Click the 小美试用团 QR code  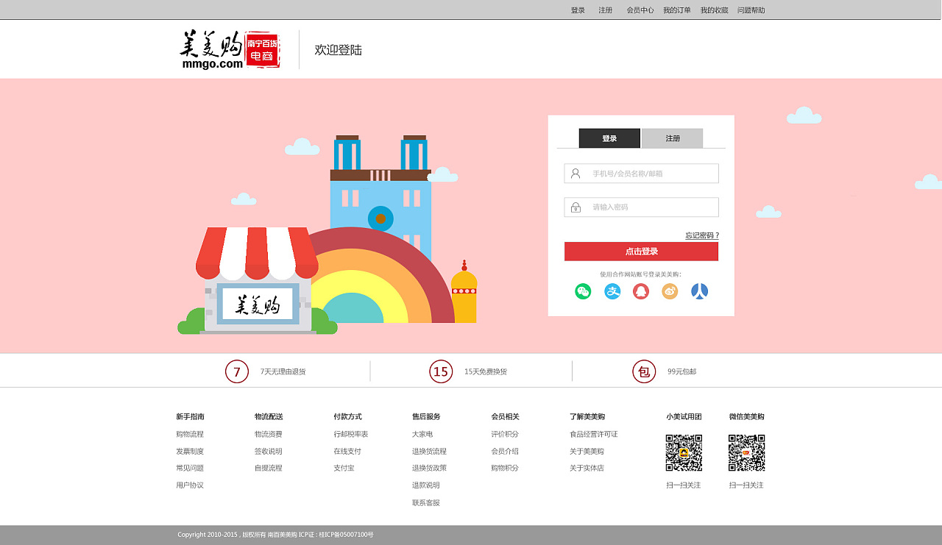pyautogui.click(x=684, y=454)
